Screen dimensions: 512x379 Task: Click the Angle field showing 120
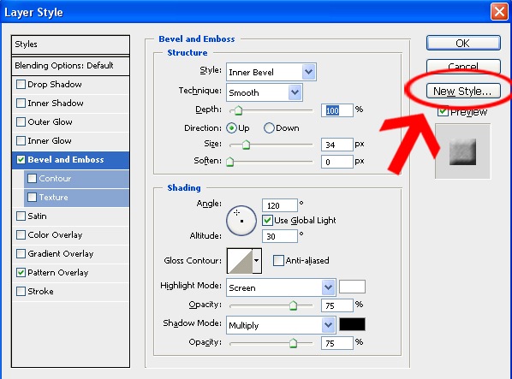(280, 205)
